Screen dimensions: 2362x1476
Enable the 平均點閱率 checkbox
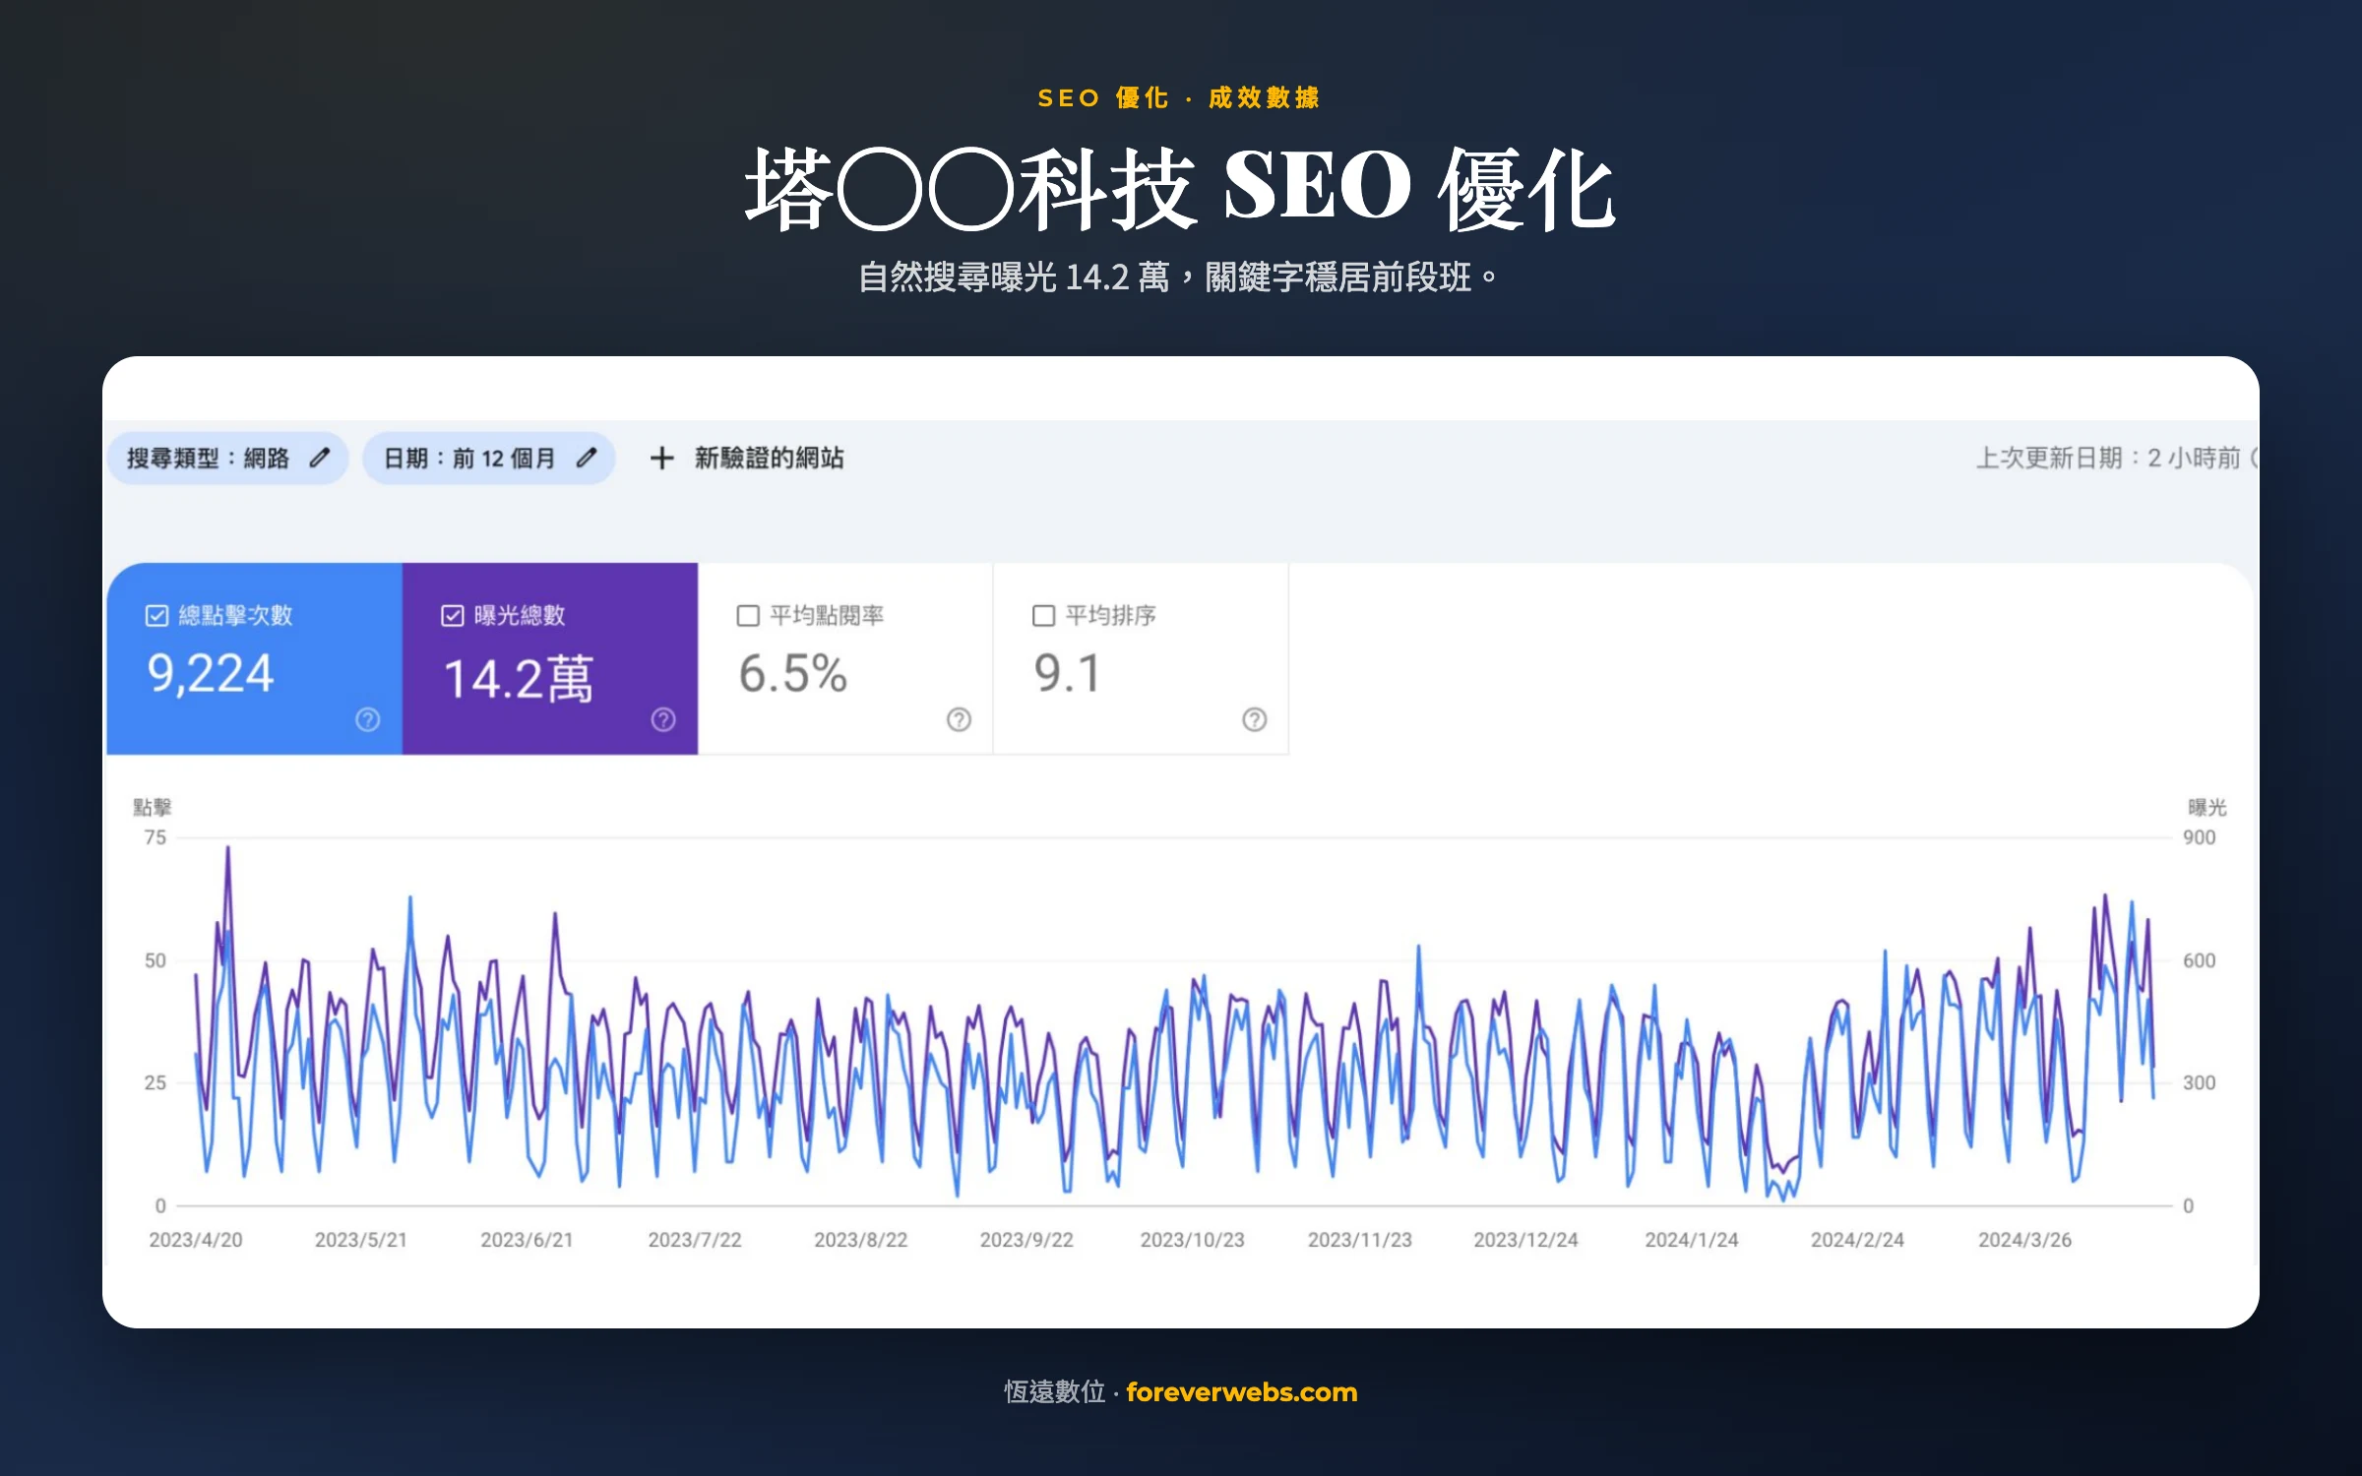[748, 616]
